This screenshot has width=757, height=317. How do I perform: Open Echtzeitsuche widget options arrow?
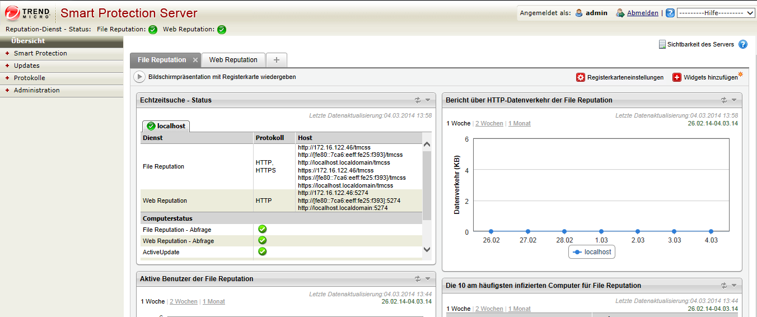click(x=428, y=100)
